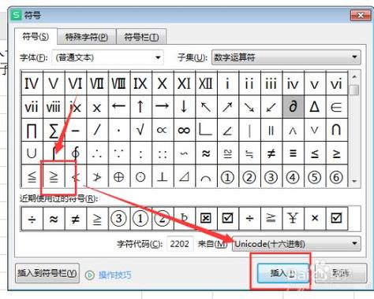Click the 字符代码 field showing 2202
This screenshot has width=374, height=299.
[180, 244]
